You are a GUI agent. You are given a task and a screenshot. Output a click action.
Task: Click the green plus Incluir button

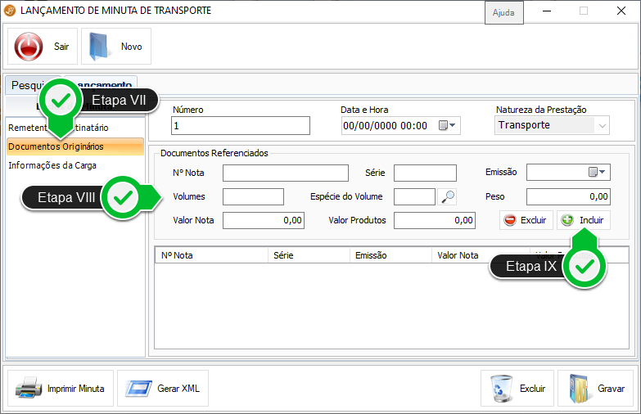pyautogui.click(x=583, y=220)
